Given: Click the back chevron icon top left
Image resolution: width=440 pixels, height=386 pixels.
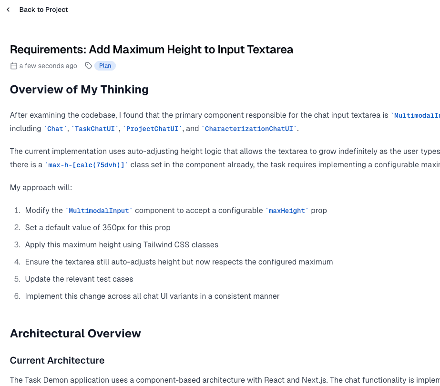Looking at the screenshot, I should [8, 9].
